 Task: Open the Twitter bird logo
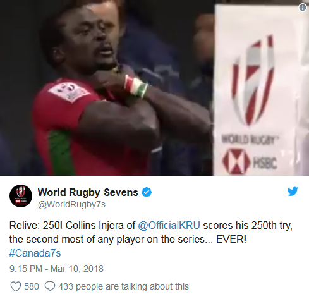293,191
